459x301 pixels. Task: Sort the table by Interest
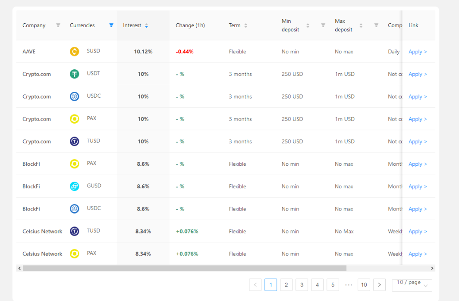pos(146,25)
